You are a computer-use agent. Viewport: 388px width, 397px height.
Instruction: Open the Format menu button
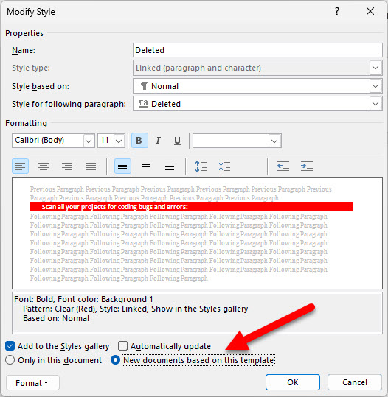[32, 383]
